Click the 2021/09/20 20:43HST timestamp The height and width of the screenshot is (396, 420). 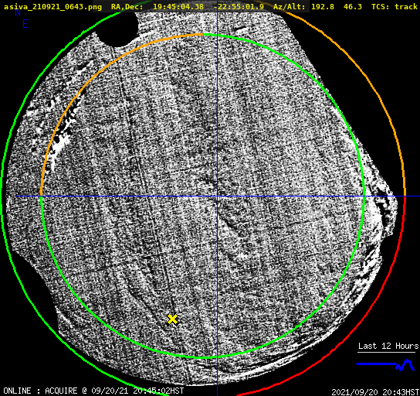(375, 392)
